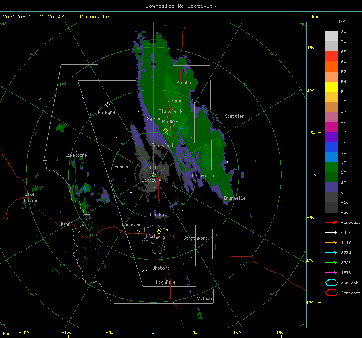Click the Limestone label
The height and width of the screenshot is (338, 362).
click(76, 155)
